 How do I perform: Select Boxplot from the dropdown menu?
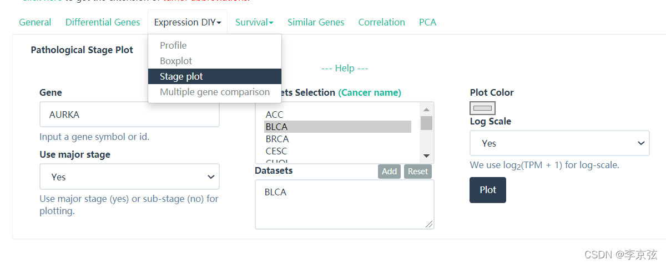176,61
